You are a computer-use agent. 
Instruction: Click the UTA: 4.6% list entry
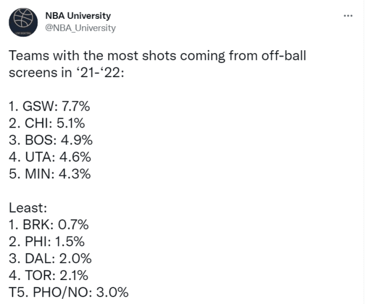click(50, 156)
